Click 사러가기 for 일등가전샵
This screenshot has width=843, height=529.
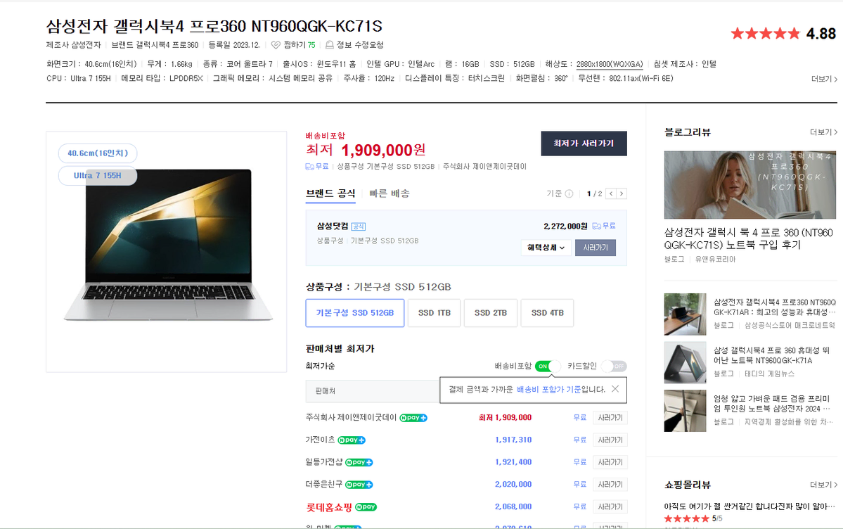(610, 462)
